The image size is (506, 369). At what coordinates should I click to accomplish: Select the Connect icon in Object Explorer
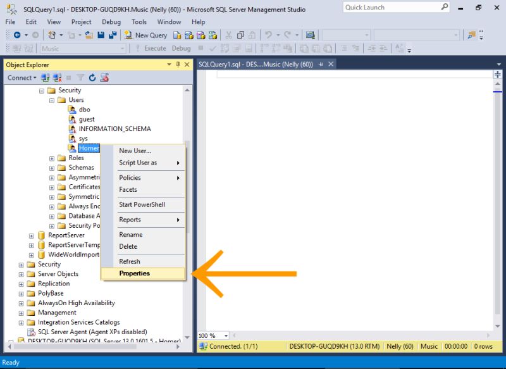click(46, 77)
